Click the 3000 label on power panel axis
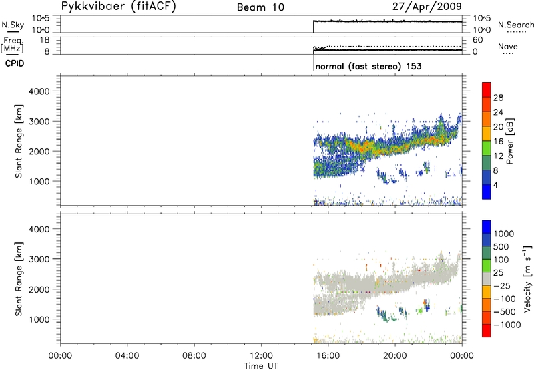Screen dimensions: 534x370 click(x=39, y=122)
